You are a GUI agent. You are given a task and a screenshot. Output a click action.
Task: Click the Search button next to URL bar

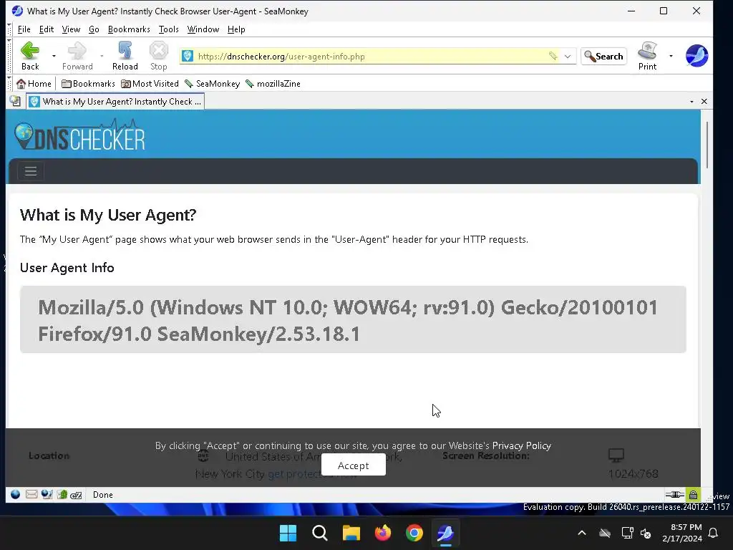point(603,56)
